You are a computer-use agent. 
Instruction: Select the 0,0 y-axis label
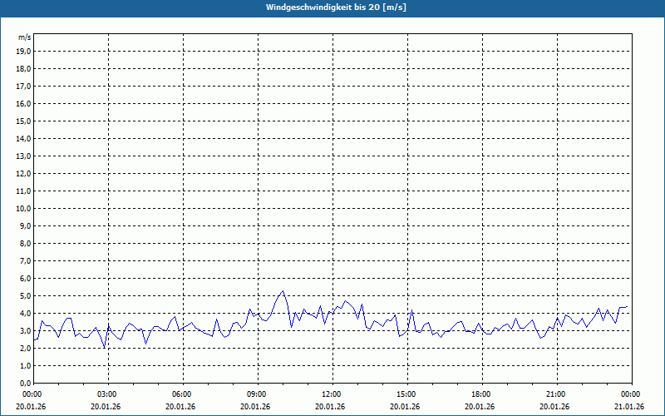(25, 383)
